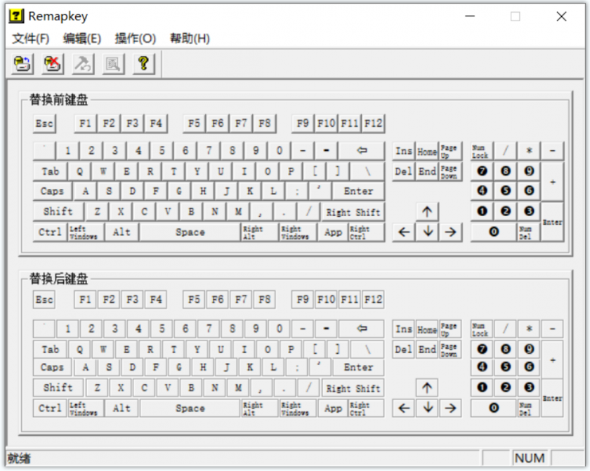This screenshot has height=471, width=590.
Task: Open the 帮助(H) menu
Action: tap(190, 39)
